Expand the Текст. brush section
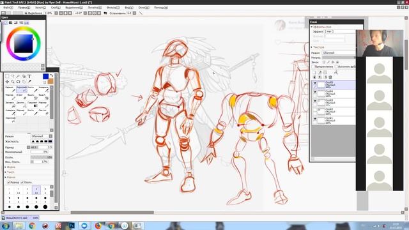The height and width of the screenshot is (230, 409). pos(6,172)
